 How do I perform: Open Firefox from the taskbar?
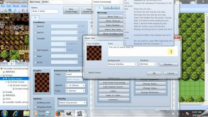coord(58,113)
